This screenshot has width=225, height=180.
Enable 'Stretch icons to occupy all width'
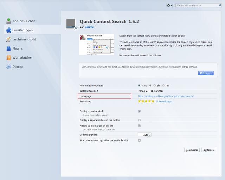(139, 140)
